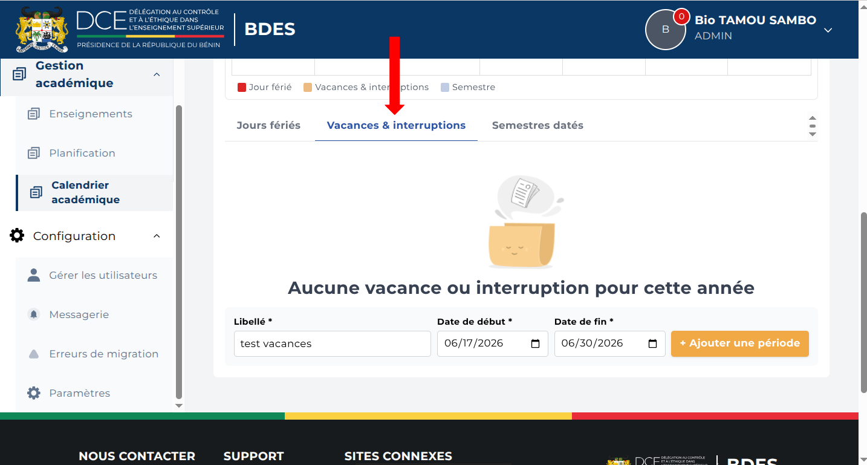Viewport: 867px width, 465px height.
Task: Go to Gérer les utilisateurs
Action: click(x=103, y=275)
